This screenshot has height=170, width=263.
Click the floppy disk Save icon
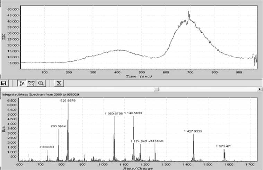(x=3, y=83)
